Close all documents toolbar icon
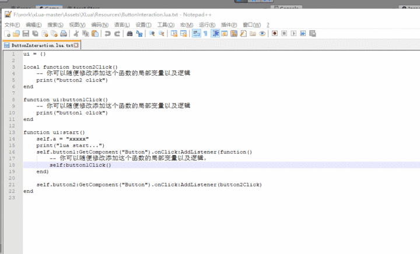 [54, 34]
